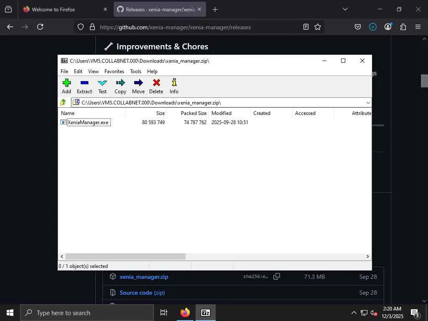The height and width of the screenshot is (321, 428).
Task: Click Firefox back navigation arrow
Action: coord(10,27)
